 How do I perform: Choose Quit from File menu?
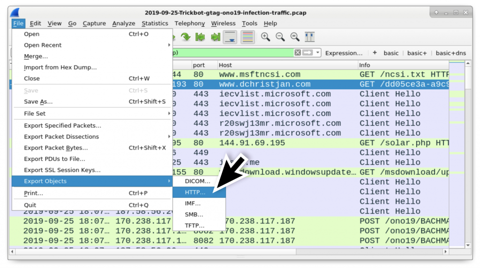[92, 205]
